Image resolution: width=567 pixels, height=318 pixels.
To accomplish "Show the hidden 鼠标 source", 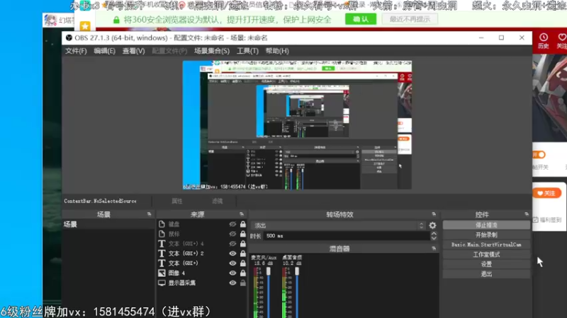I will click(232, 234).
